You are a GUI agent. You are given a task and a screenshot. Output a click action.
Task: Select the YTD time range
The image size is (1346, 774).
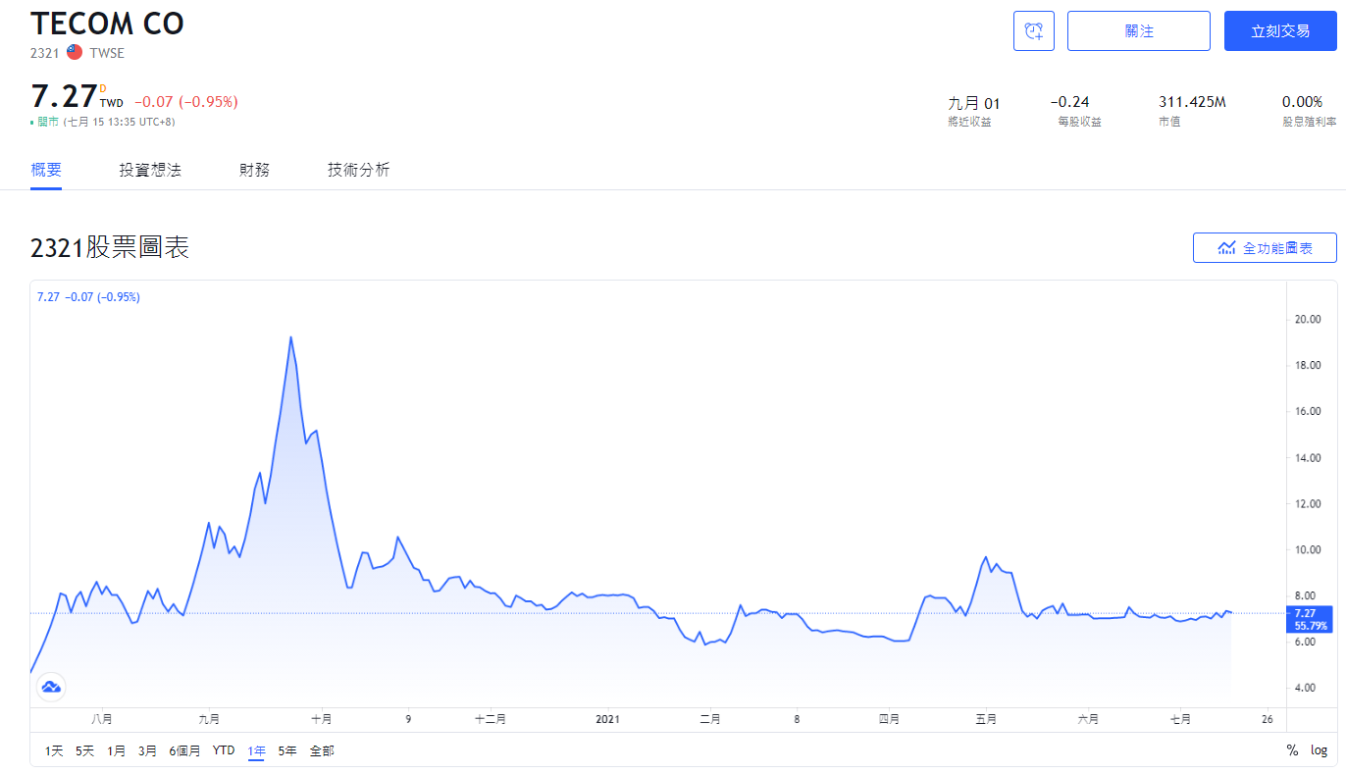224,750
